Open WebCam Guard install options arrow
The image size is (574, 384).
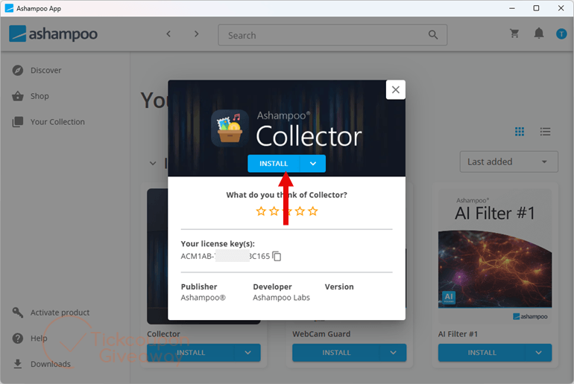[393, 353]
